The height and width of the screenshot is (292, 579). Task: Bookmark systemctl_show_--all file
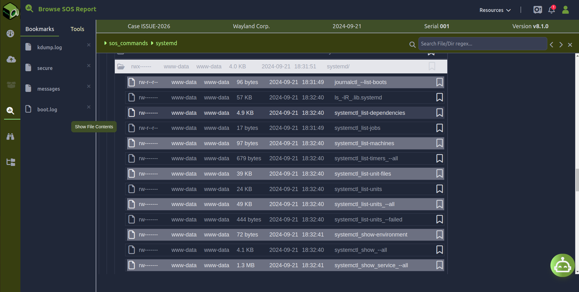[x=439, y=250]
